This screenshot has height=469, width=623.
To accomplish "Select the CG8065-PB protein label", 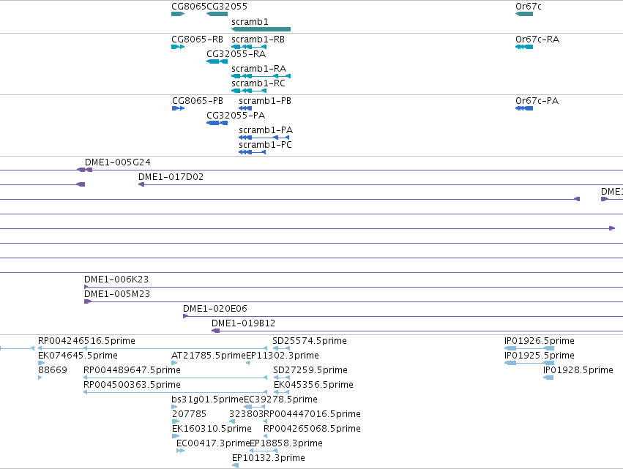I will coord(198,101).
